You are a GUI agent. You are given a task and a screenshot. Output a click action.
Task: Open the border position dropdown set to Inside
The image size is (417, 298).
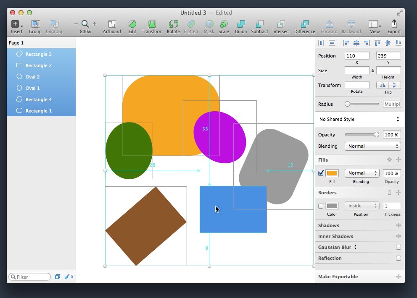pyautogui.click(x=362, y=206)
